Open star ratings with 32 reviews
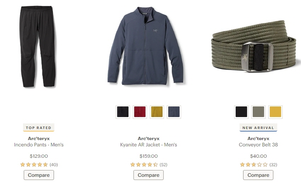Screen dimensions: 301x186 pyautogui.click(x=259, y=164)
